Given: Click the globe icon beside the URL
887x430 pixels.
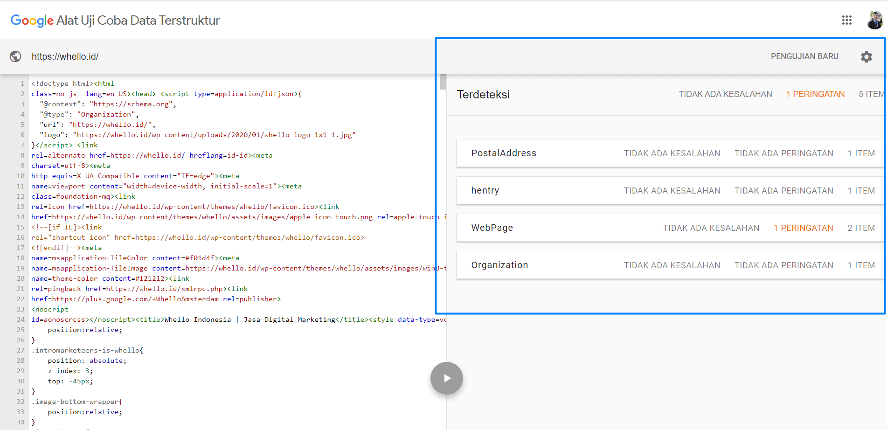Looking at the screenshot, I should (15, 56).
